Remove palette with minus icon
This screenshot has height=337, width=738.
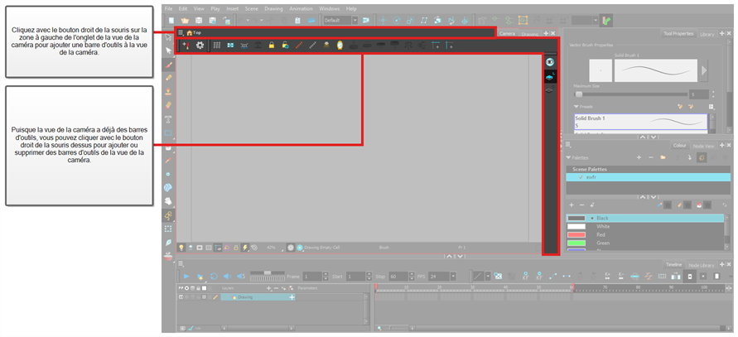(650, 157)
